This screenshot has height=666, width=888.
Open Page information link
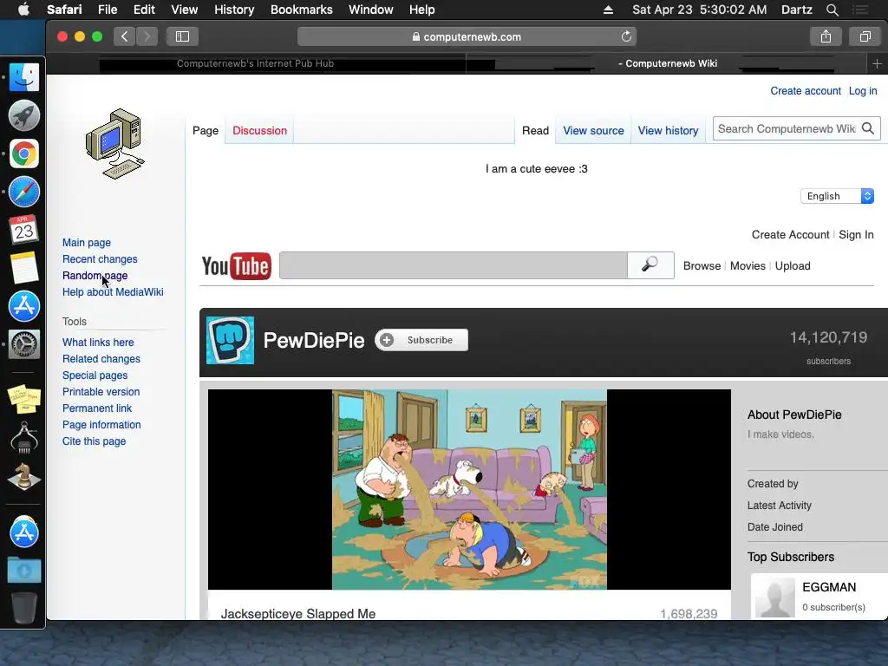(101, 424)
